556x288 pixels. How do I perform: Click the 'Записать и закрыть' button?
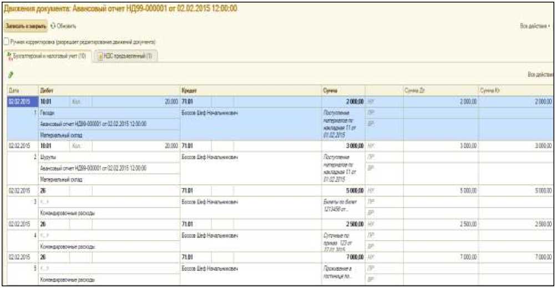pos(26,26)
